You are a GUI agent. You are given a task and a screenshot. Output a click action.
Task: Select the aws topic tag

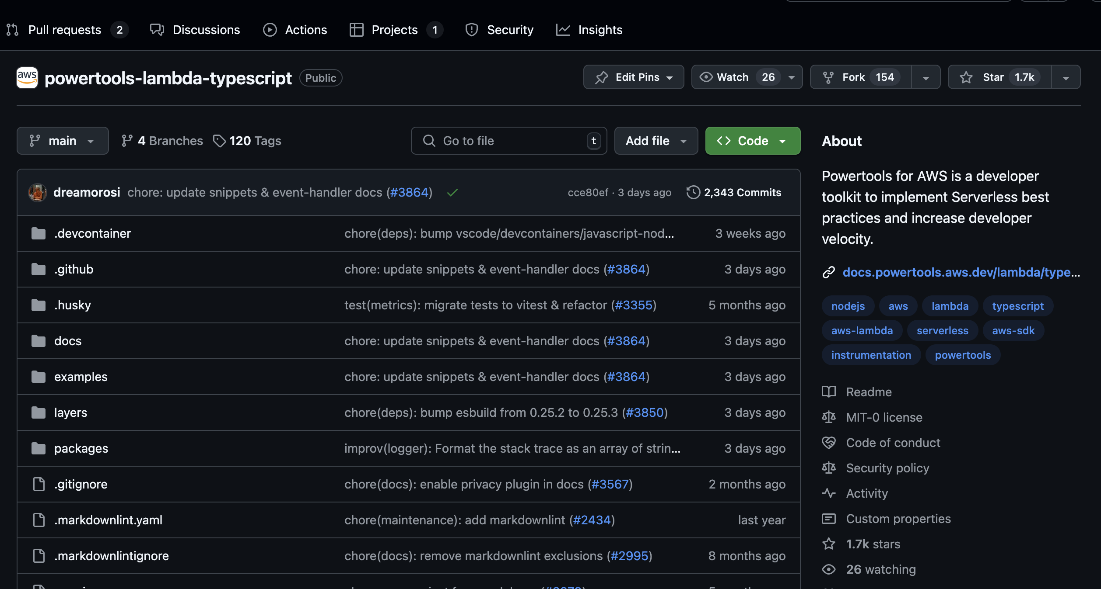pyautogui.click(x=898, y=306)
